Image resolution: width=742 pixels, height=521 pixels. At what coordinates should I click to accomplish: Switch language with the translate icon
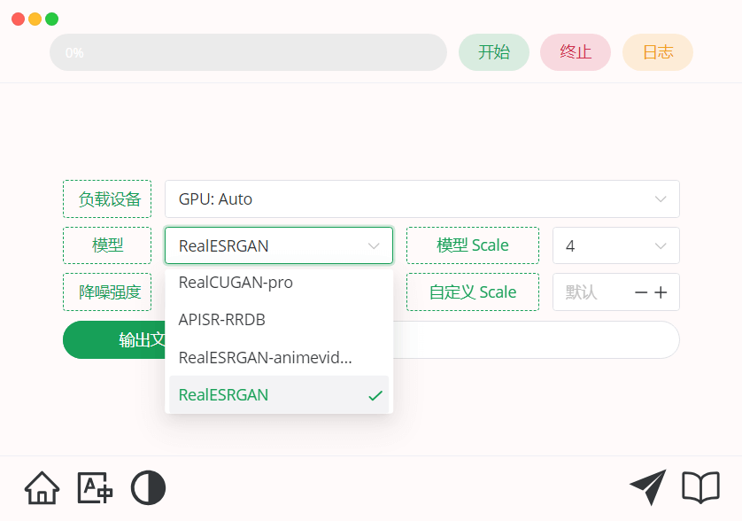(x=95, y=488)
